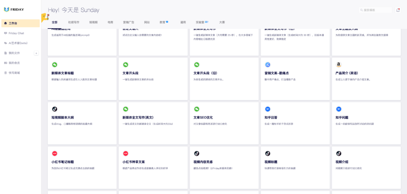Click the WeChat icon on 文章SEO优化 card
This screenshot has height=194, width=407.
click(197, 109)
